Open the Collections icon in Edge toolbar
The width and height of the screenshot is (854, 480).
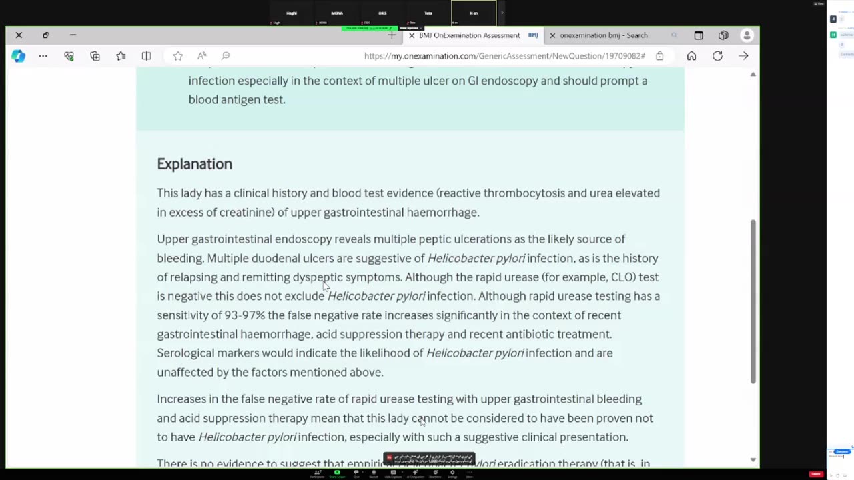[x=95, y=56]
